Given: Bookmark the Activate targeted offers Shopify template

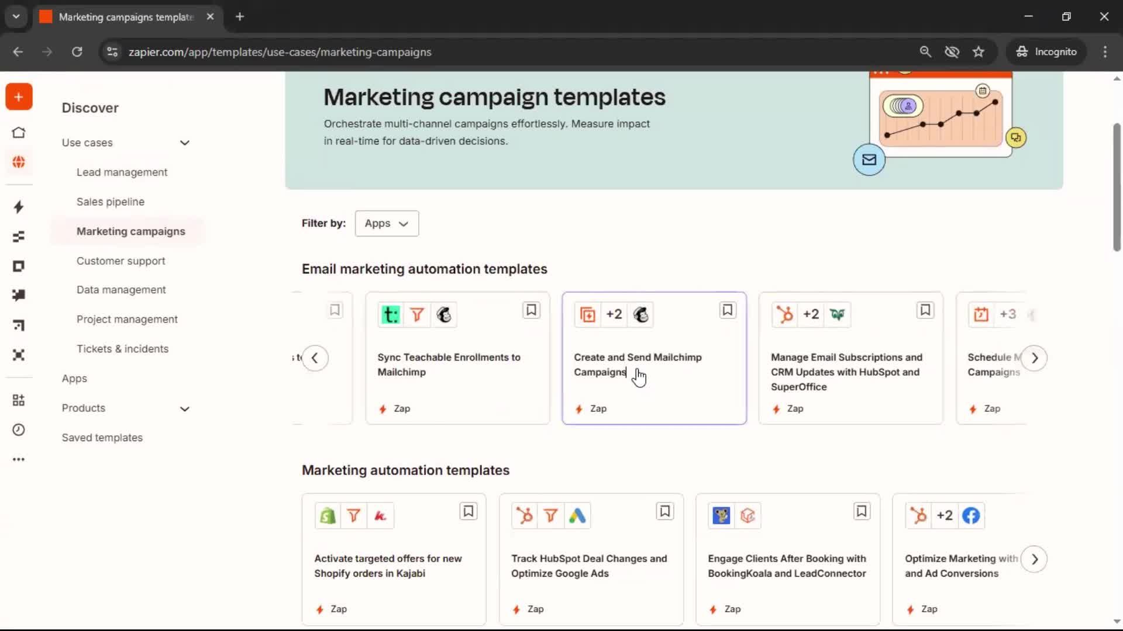Looking at the screenshot, I should pos(469,511).
